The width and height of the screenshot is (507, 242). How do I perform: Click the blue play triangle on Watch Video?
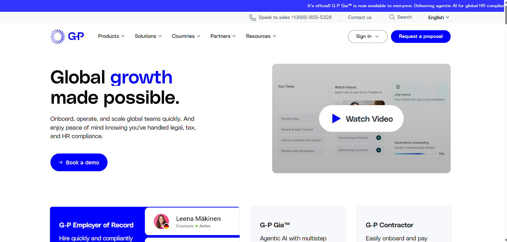coord(336,118)
